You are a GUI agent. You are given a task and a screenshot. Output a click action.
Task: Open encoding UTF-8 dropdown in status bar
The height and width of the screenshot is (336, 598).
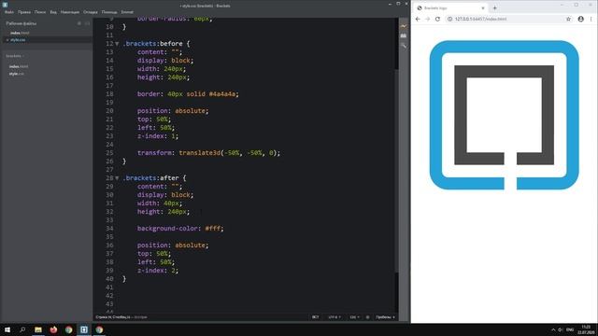coord(335,317)
